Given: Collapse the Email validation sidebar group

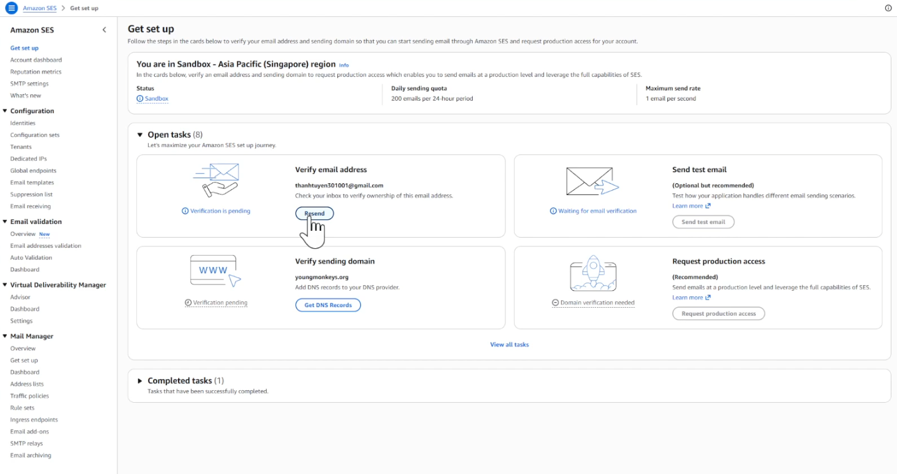Looking at the screenshot, I should click(x=4, y=221).
